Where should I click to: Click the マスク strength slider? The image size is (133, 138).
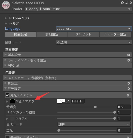point(86,118)
